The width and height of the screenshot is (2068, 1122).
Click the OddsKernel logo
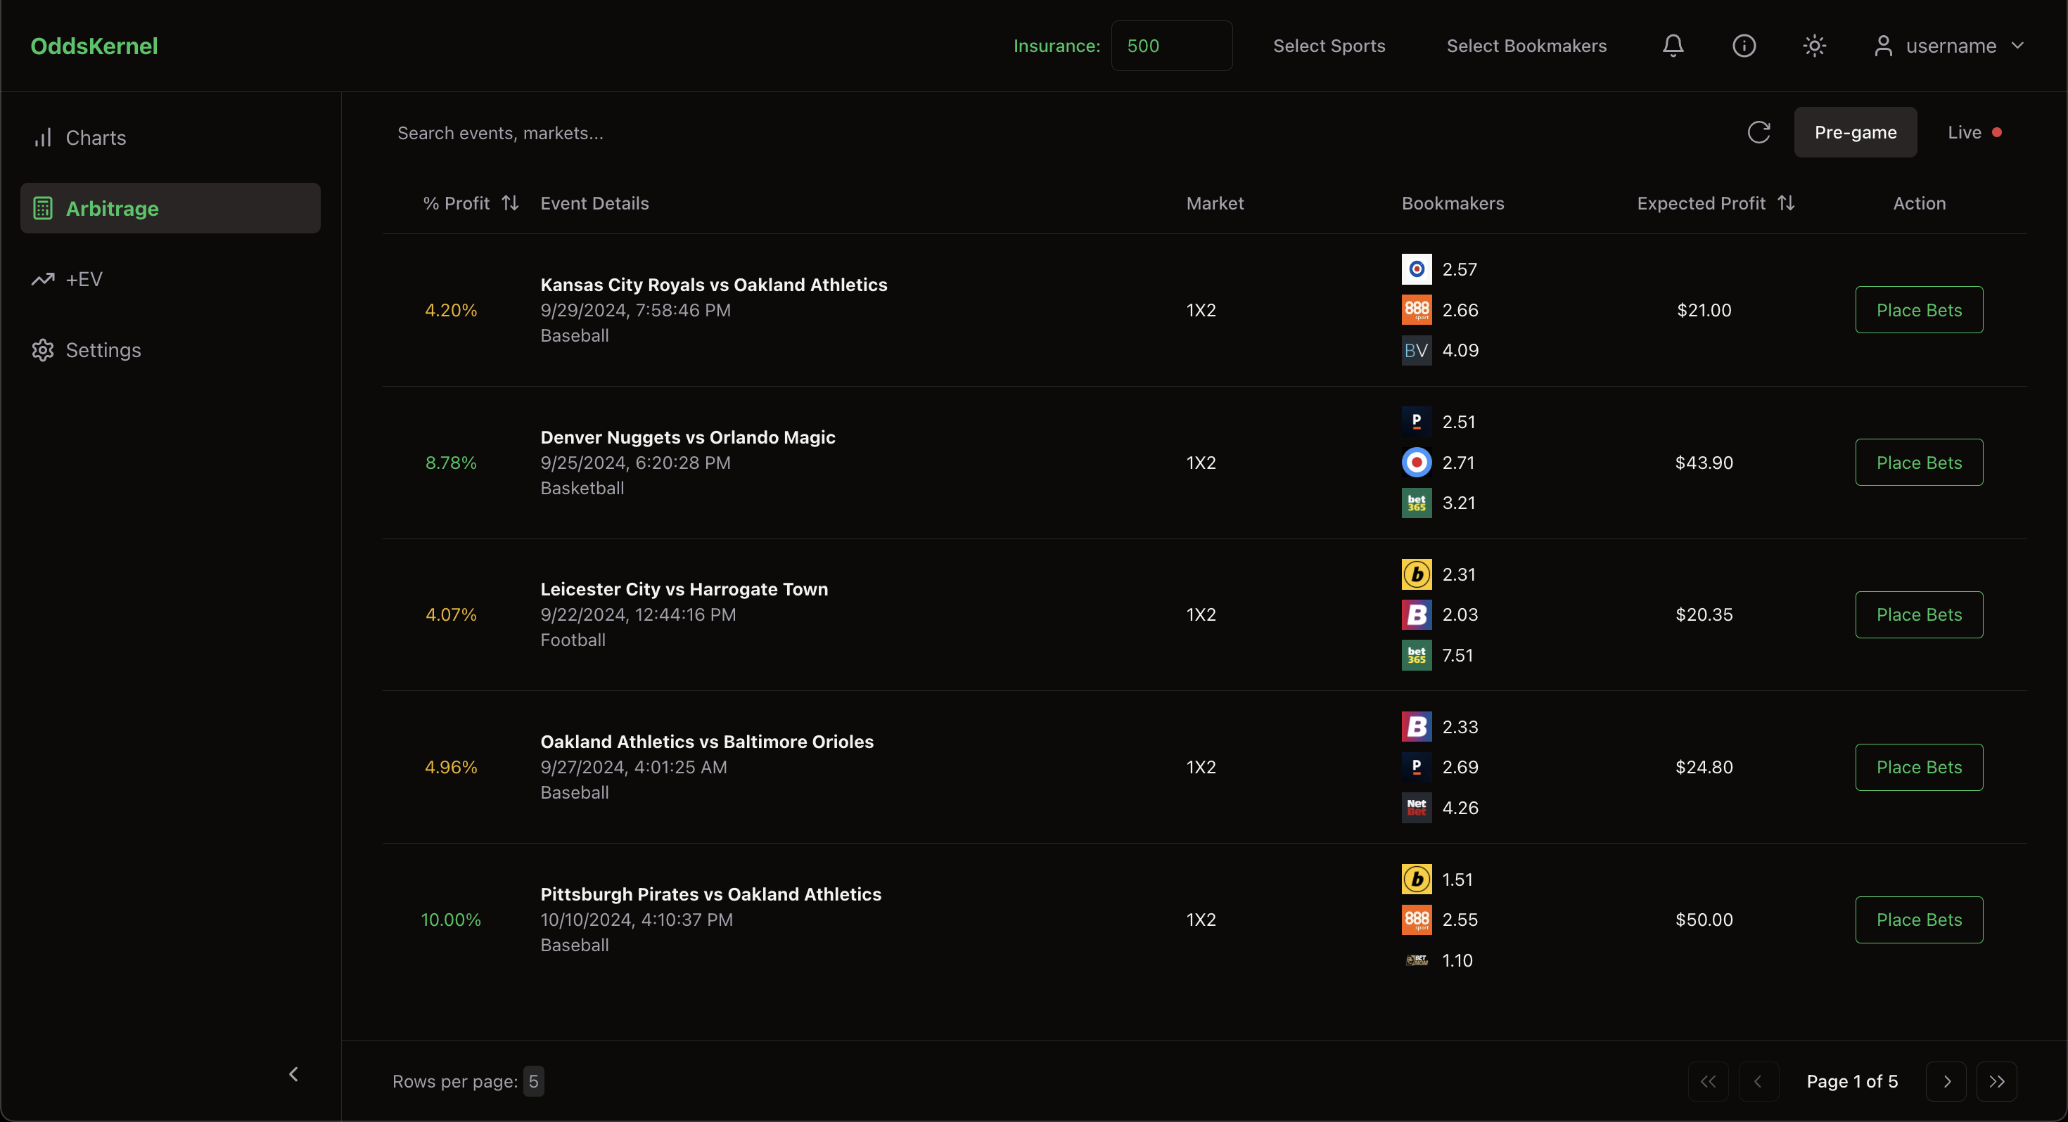click(x=94, y=46)
